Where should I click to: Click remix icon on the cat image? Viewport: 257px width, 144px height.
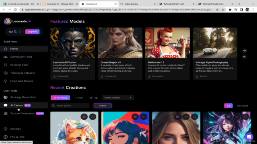click(84, 117)
